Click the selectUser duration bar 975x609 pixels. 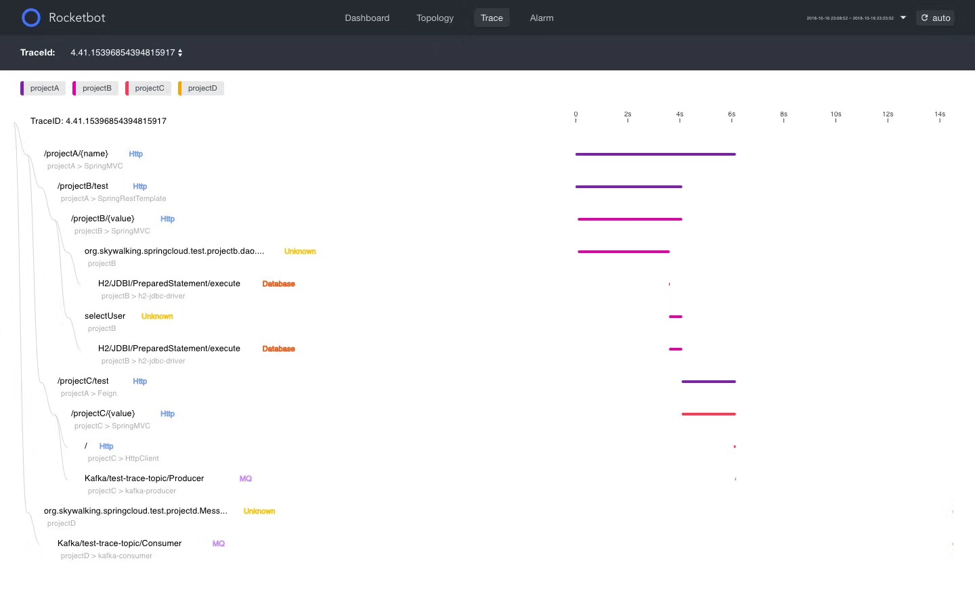(x=676, y=317)
